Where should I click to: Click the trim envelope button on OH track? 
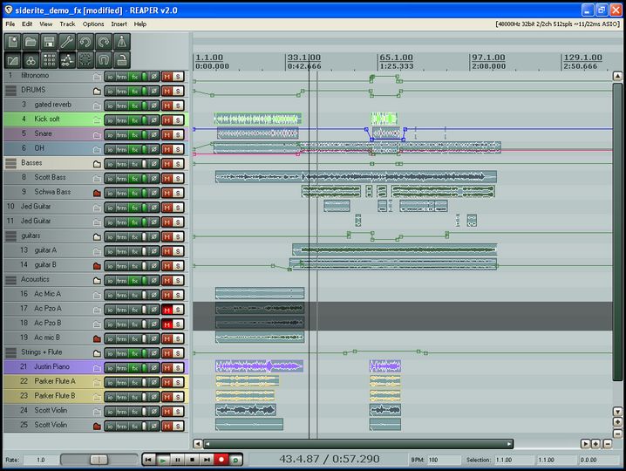[122, 149]
